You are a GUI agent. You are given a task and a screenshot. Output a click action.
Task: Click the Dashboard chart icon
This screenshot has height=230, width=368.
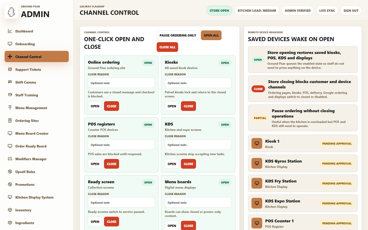[x=10, y=31]
